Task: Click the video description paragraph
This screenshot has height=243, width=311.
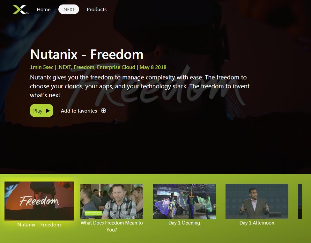Action: click(x=140, y=86)
